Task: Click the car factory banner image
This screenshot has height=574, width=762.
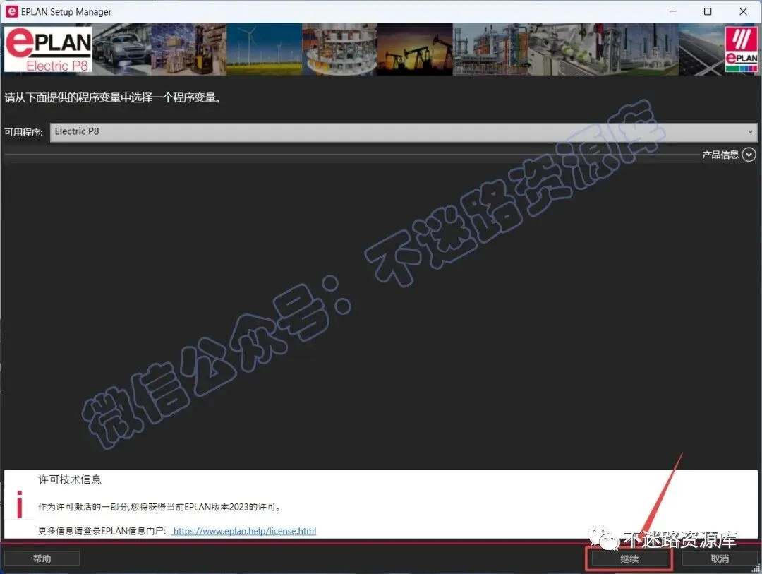Action: click(121, 49)
